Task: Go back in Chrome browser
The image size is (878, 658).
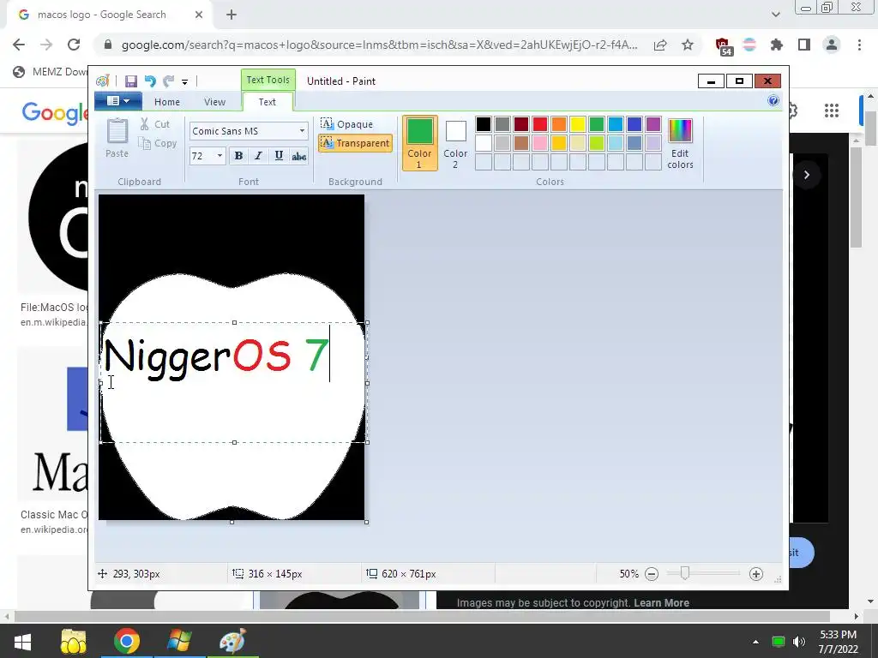Action: [19, 45]
